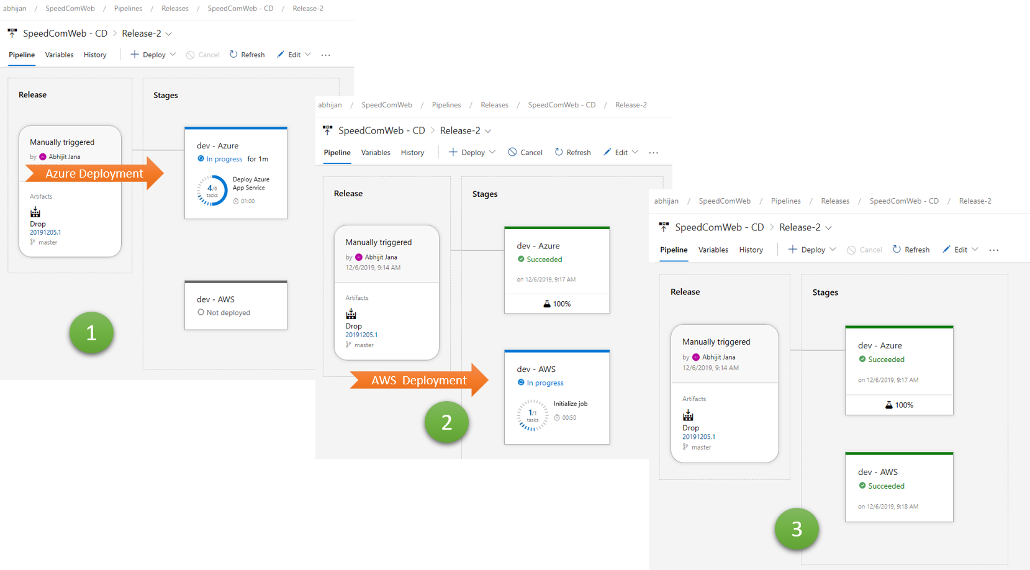1030x570 pixels.
Task: Click the Edit pencil icon in screenshot 1
Action: (x=281, y=55)
